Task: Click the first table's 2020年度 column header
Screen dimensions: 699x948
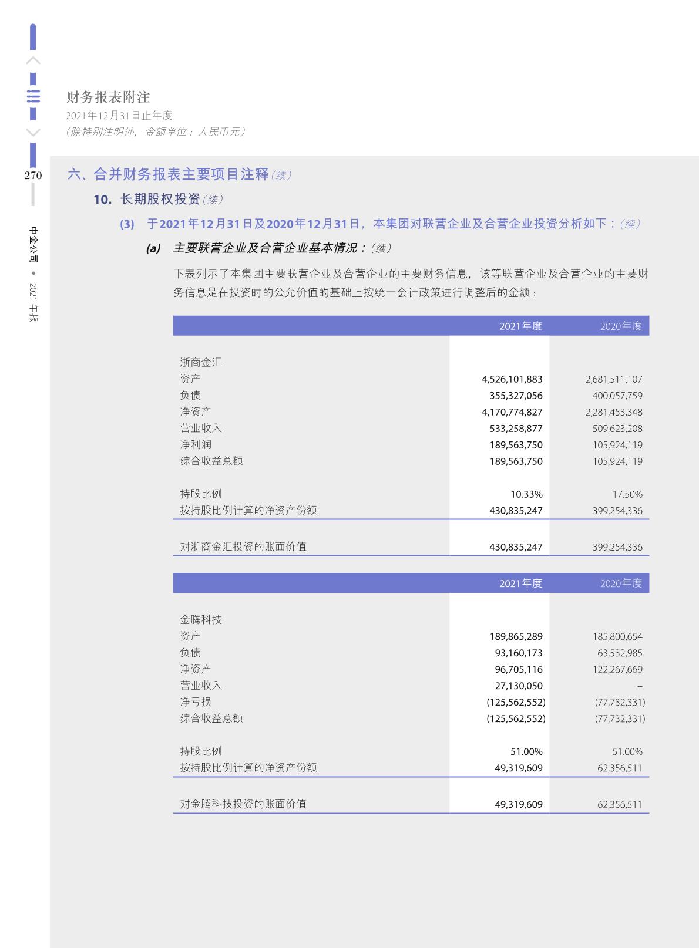Action: pyautogui.click(x=621, y=326)
